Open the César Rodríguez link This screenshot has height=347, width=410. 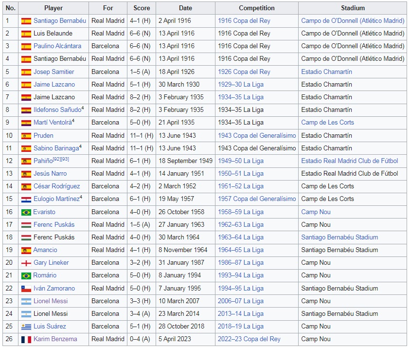57,186
